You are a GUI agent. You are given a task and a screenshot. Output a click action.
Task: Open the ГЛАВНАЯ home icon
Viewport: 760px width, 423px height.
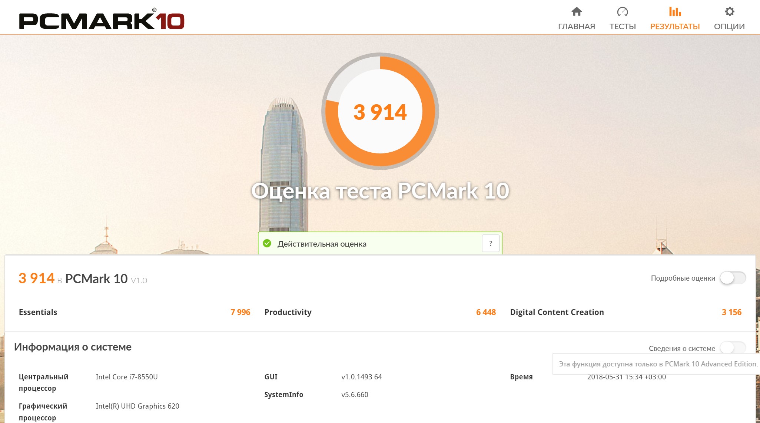[577, 12]
